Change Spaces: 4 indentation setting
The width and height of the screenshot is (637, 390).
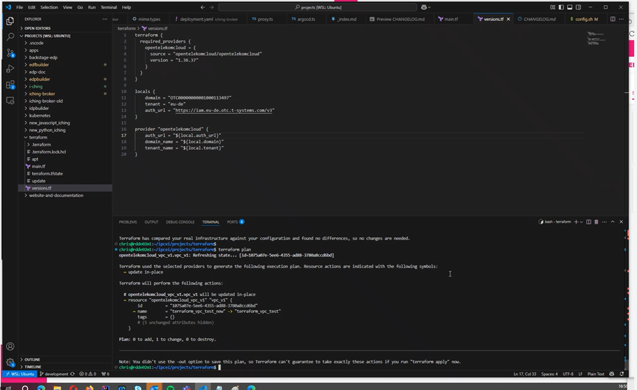549,374
